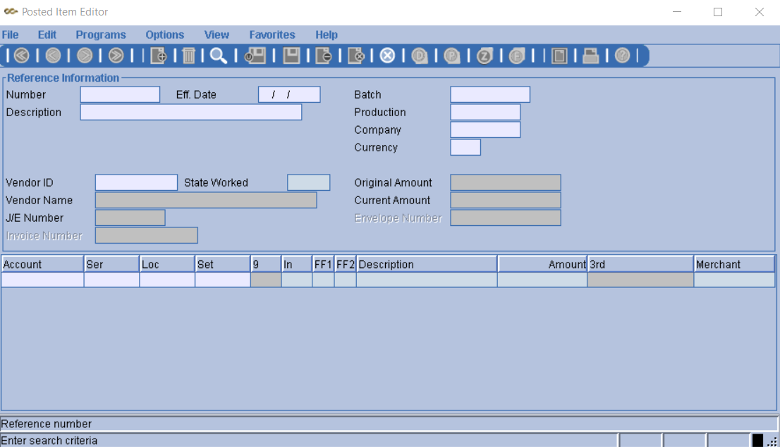Open the Programs menu
The width and height of the screenshot is (780, 447).
point(100,34)
